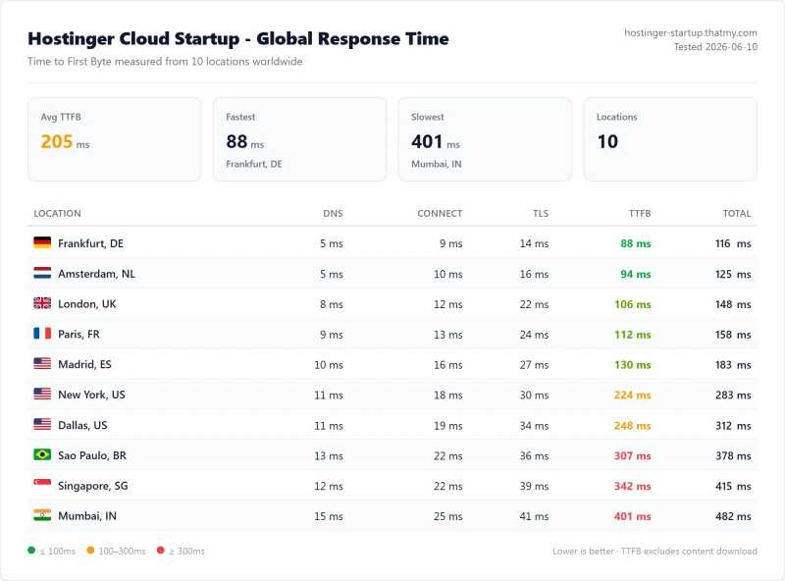Click the 130 ms TTFB value for Madrid
The image size is (785, 581).
(x=633, y=365)
